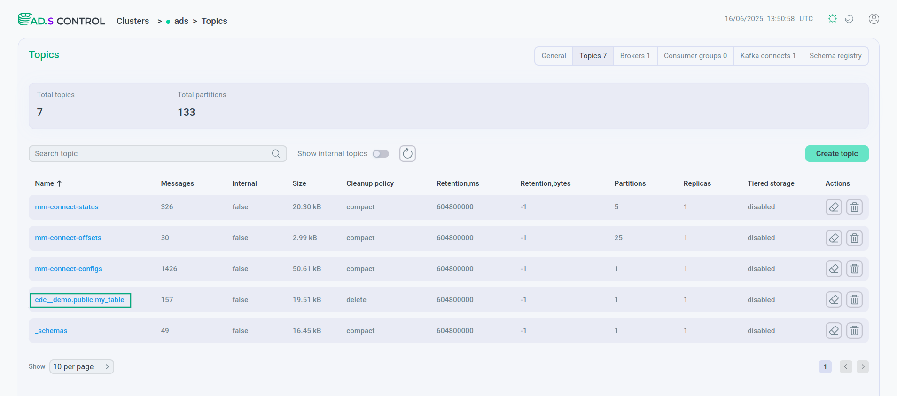Viewport: 897px width, 396px height.
Task: Click the 1426 messages cell
Action: (169, 269)
